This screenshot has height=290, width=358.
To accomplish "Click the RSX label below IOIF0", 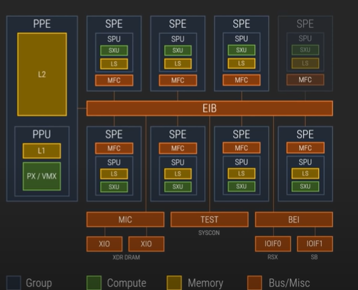I will click(x=273, y=257).
